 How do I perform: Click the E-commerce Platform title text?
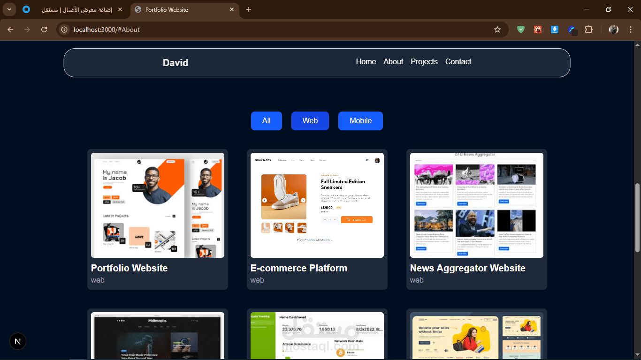(x=299, y=268)
